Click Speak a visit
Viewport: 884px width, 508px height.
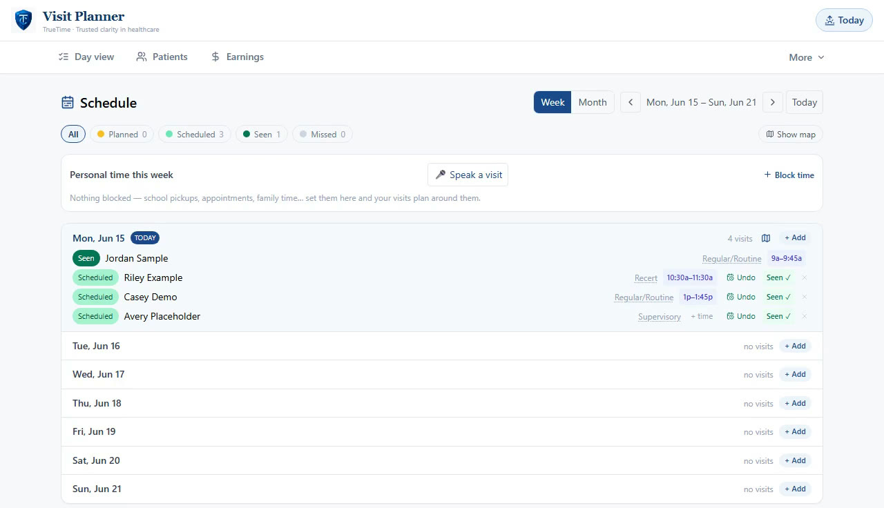[468, 175]
